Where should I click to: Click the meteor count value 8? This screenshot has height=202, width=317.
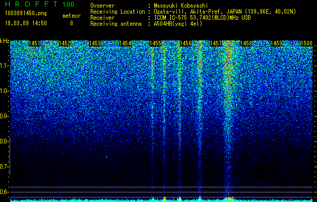pos(72,23)
